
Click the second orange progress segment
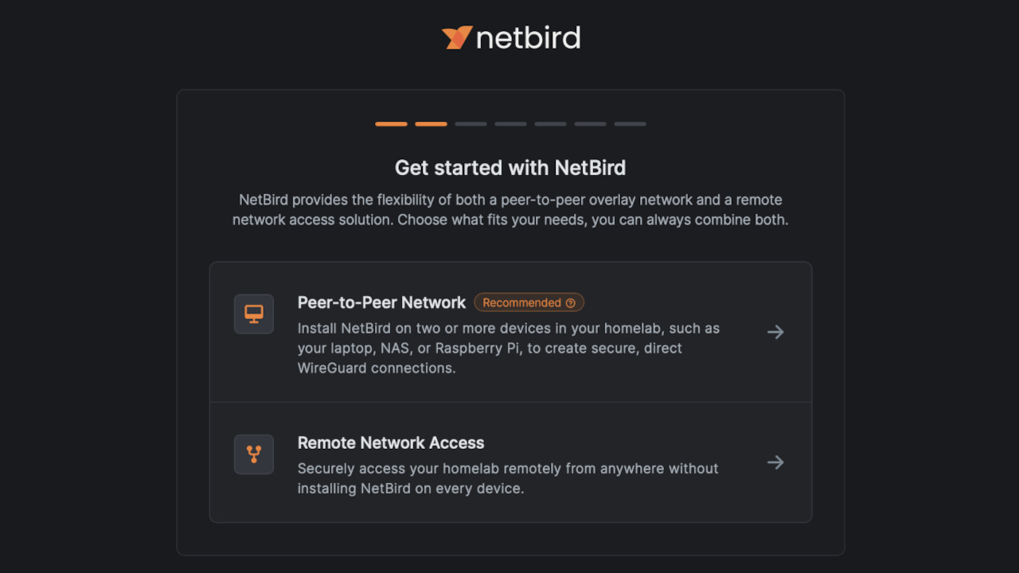[431, 124]
